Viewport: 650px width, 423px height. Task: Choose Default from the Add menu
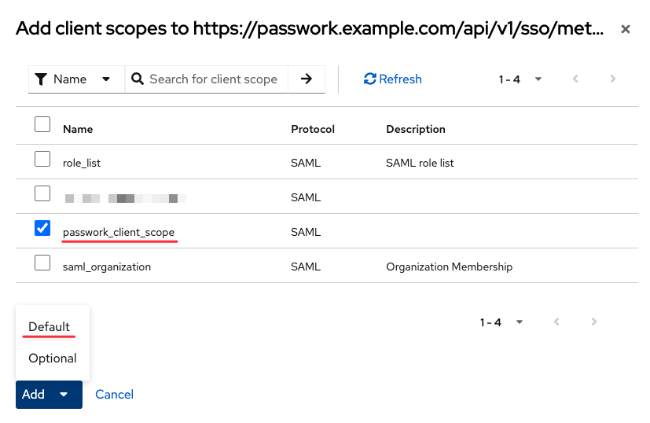[50, 327]
